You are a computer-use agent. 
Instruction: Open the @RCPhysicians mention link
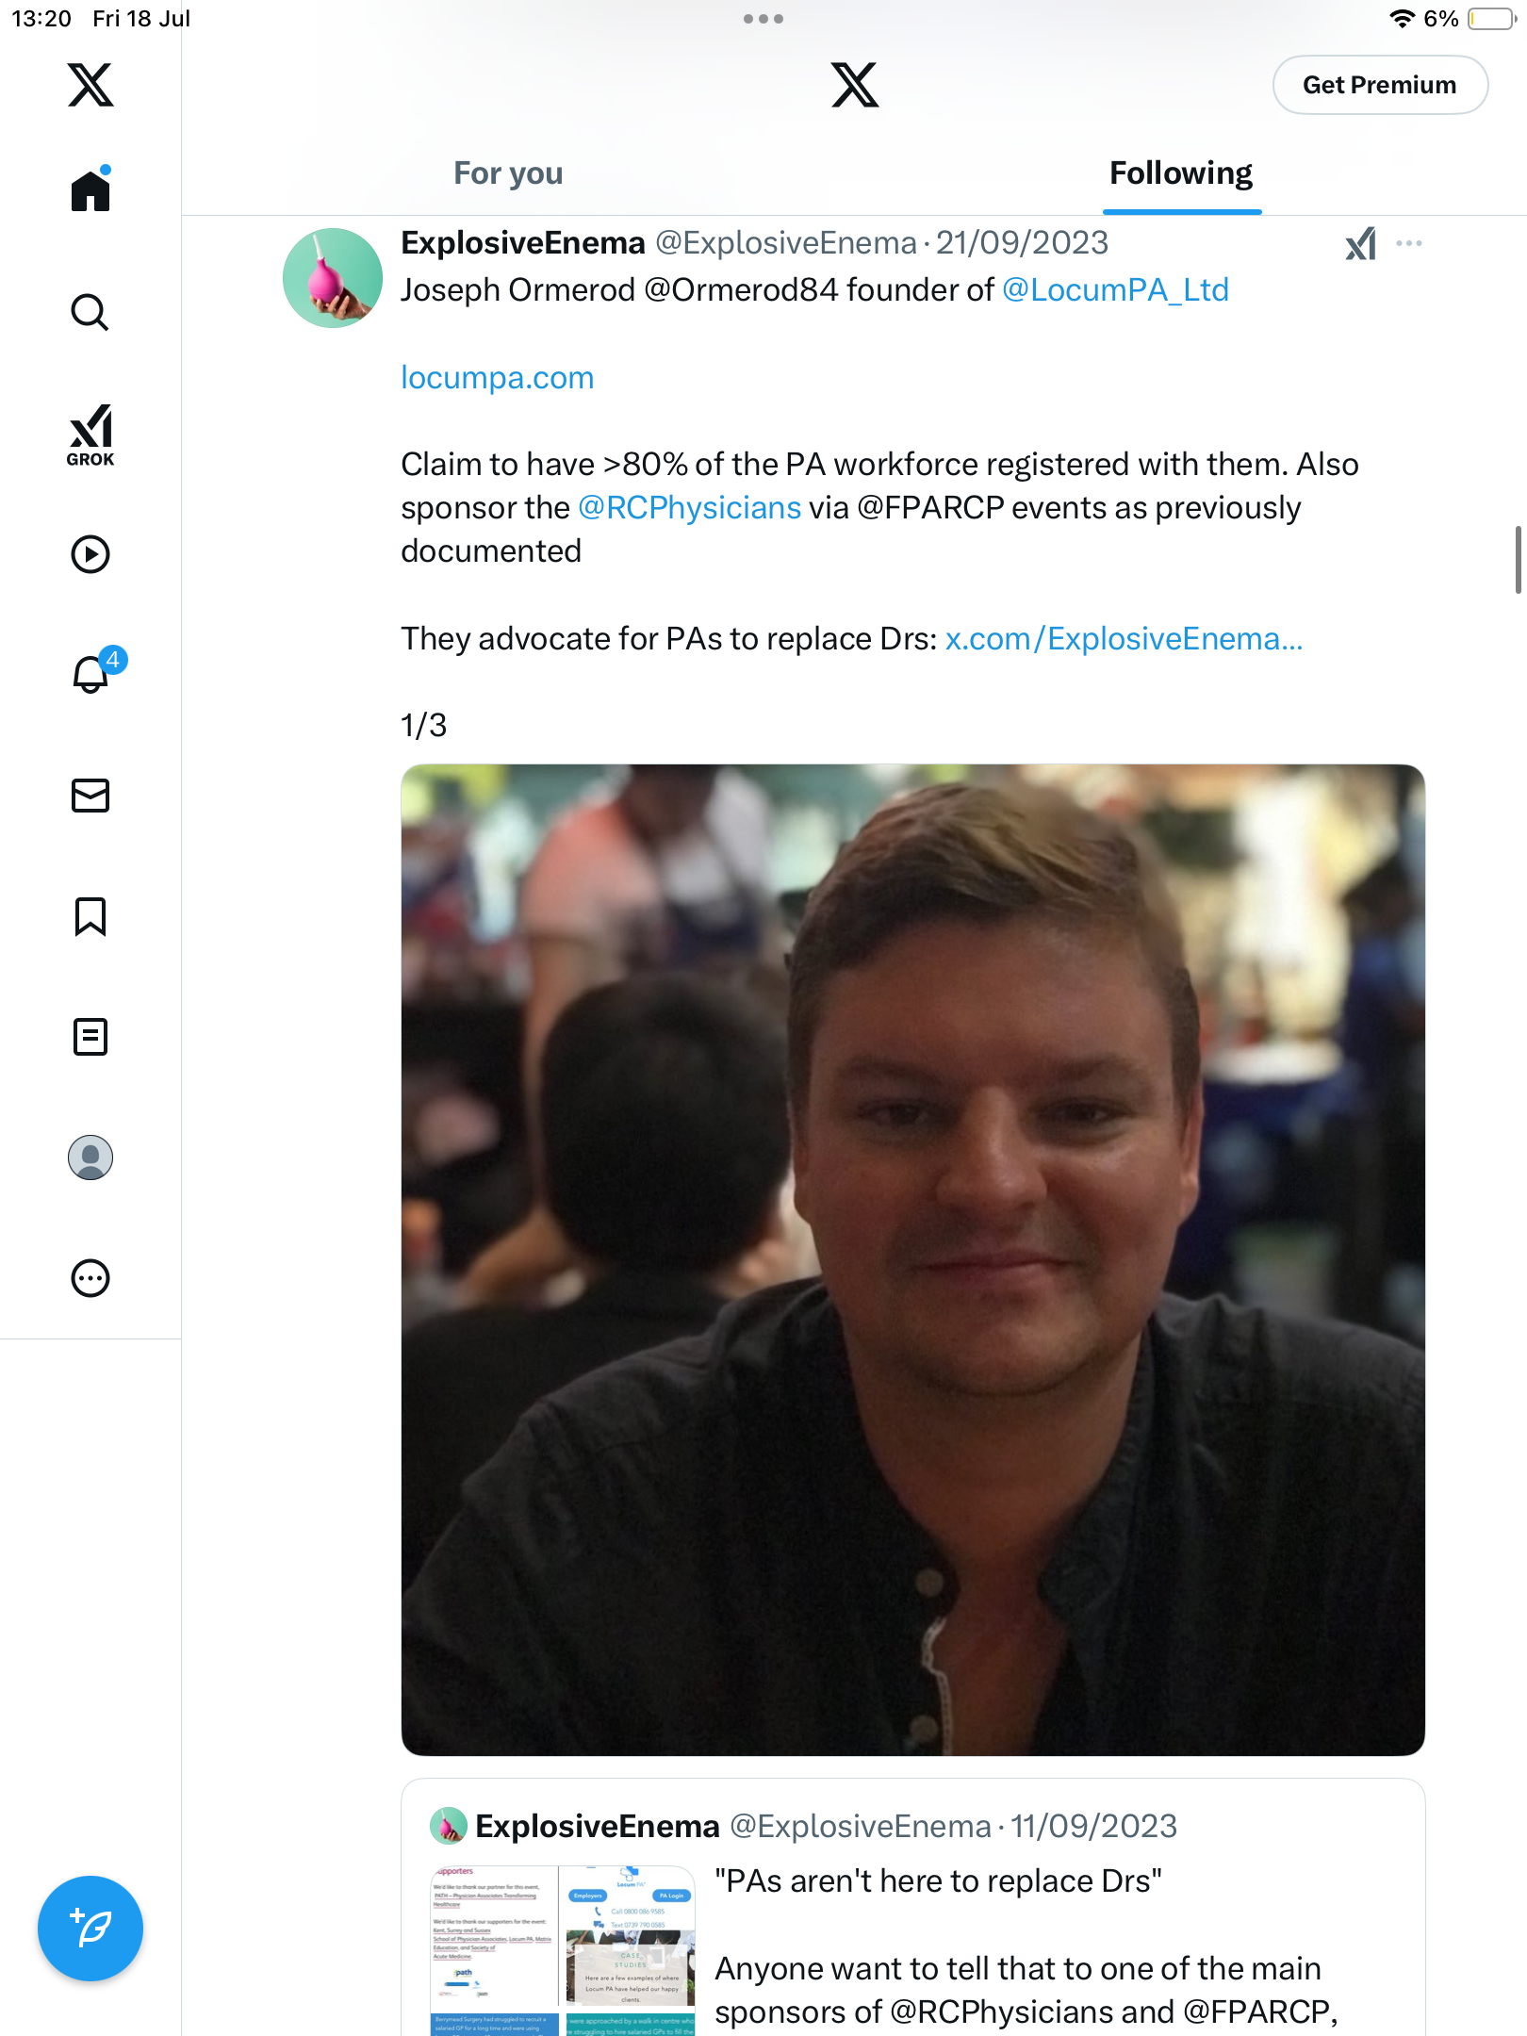click(x=690, y=507)
